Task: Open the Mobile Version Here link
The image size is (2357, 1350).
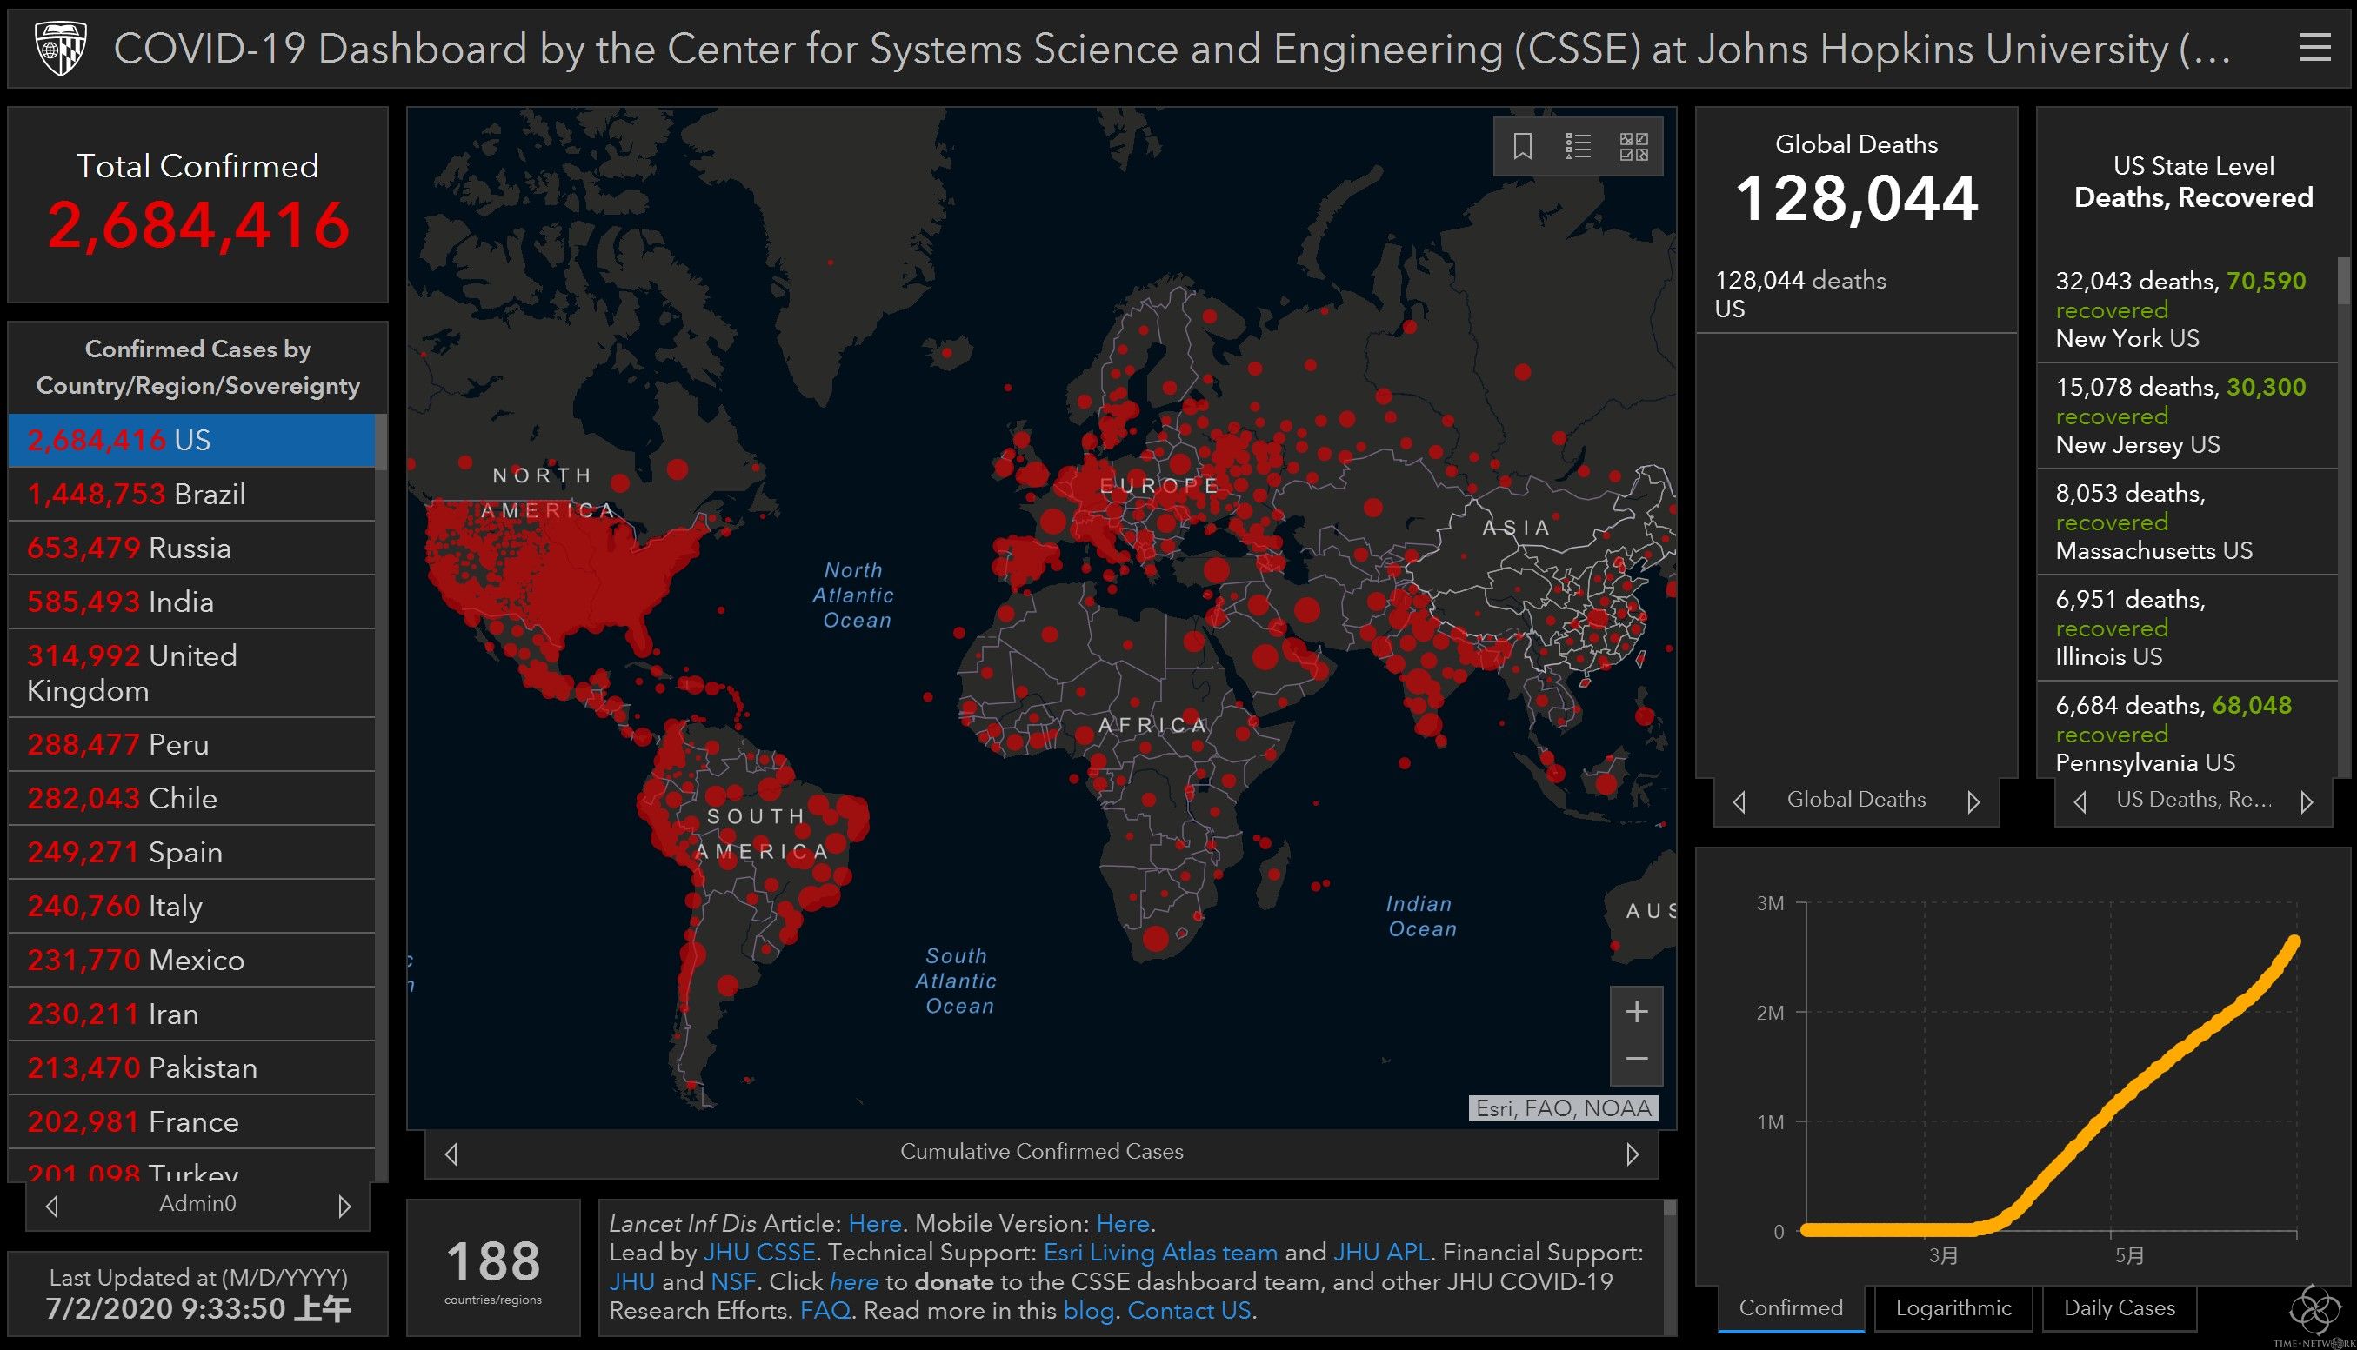Action: tap(1122, 1224)
